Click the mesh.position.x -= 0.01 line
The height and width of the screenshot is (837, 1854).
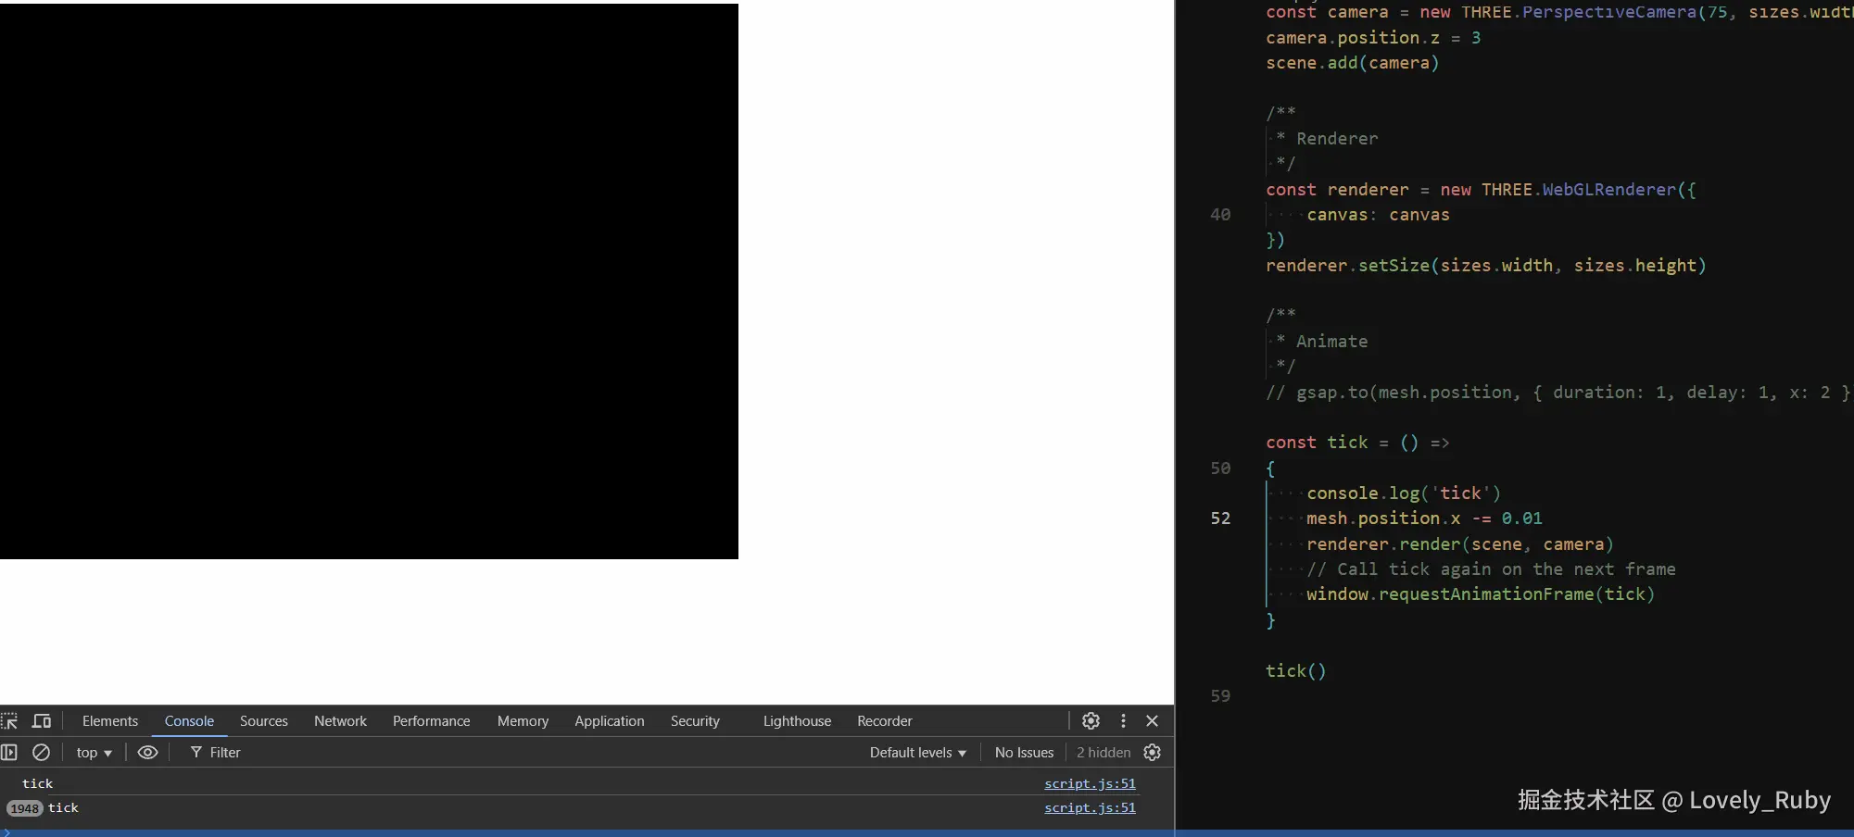pos(1424,518)
